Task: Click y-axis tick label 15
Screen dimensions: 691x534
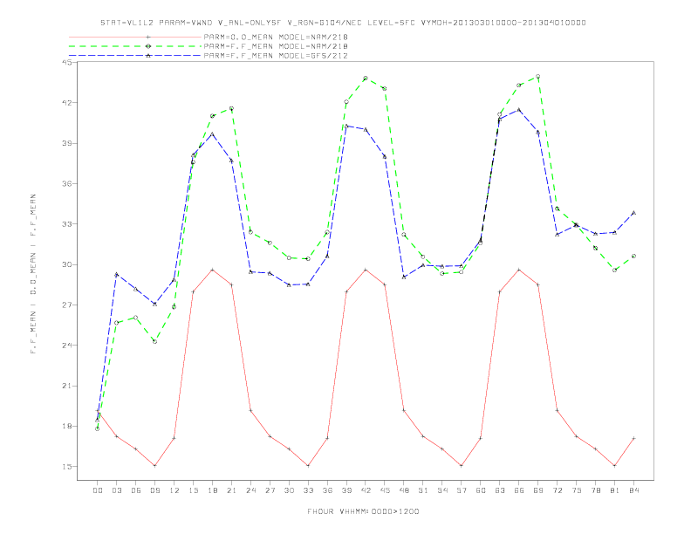Action: 66,467
